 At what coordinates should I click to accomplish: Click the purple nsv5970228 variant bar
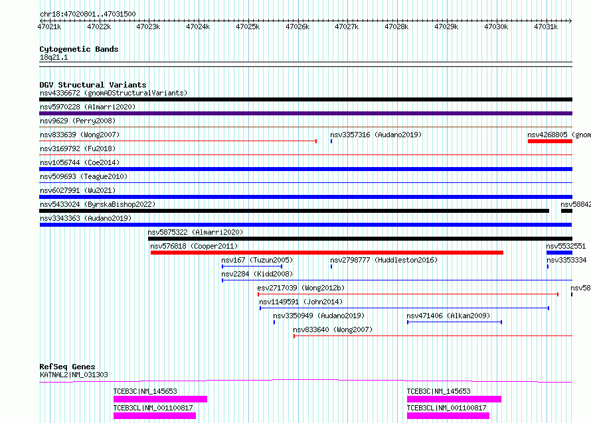(x=305, y=113)
